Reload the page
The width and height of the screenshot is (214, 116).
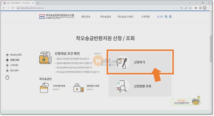13,8
